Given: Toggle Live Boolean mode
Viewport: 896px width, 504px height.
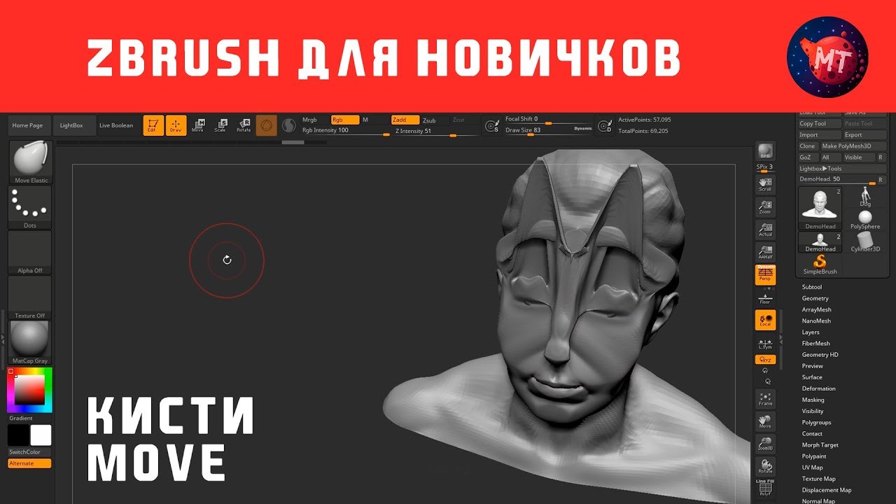Looking at the screenshot, I should [116, 125].
